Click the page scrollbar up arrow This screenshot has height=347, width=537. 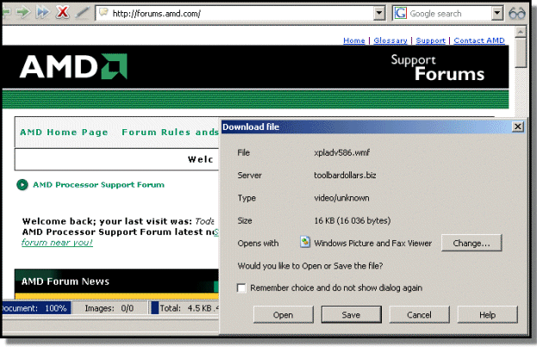(521, 32)
